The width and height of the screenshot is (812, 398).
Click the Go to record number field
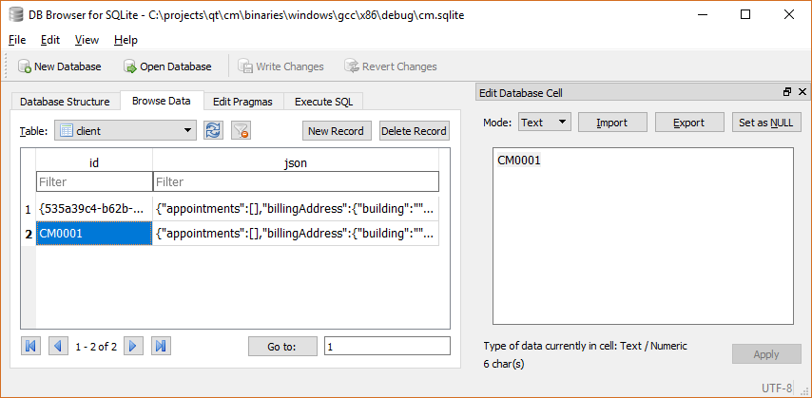click(x=387, y=347)
